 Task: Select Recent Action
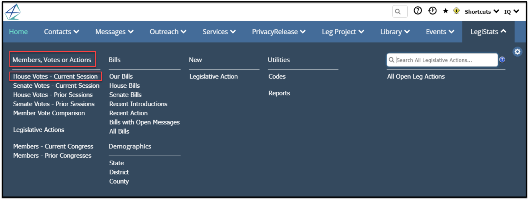pos(128,113)
